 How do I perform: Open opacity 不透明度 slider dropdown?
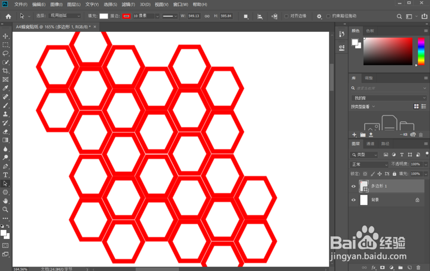pos(426,164)
